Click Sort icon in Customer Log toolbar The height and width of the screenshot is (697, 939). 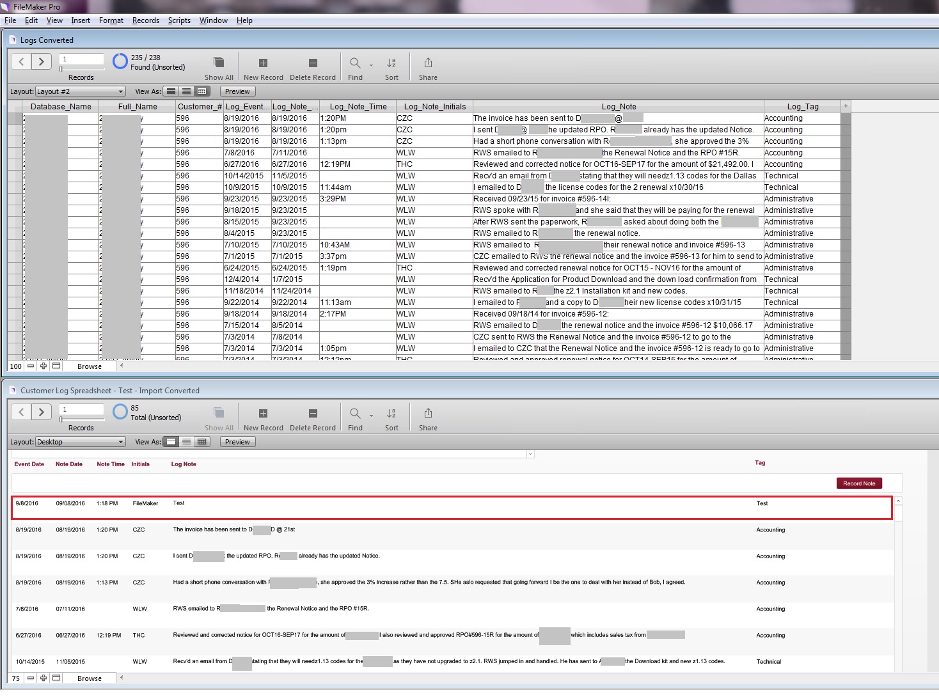pyautogui.click(x=391, y=413)
